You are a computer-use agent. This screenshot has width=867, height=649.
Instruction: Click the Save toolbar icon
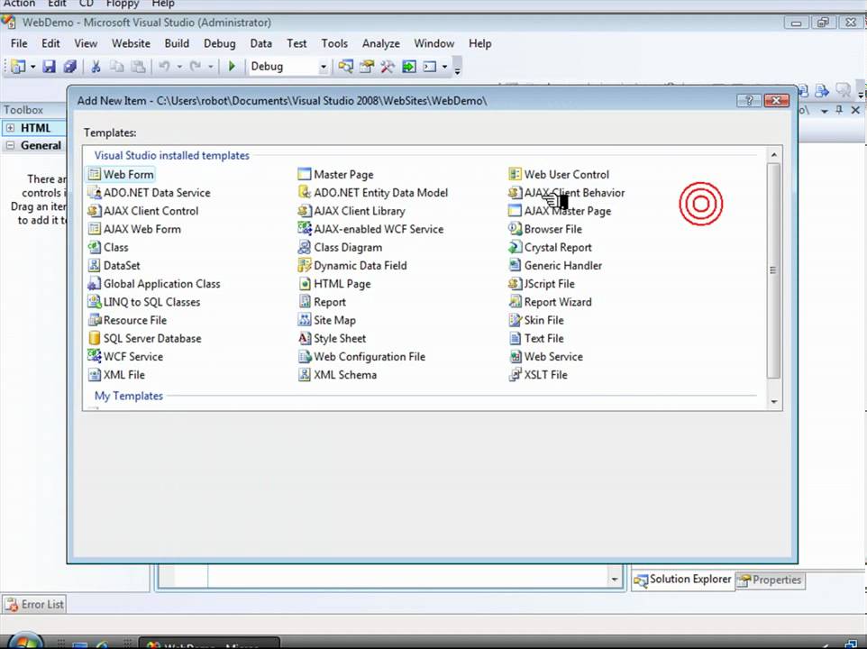click(x=50, y=67)
